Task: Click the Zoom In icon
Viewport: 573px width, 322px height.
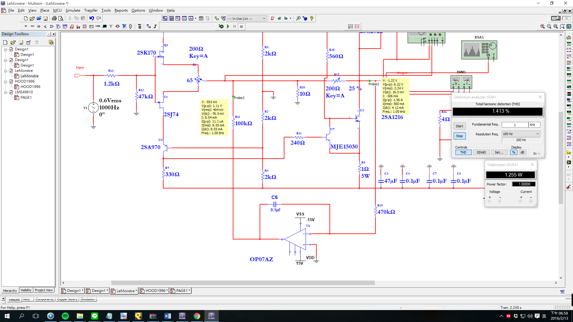Action: (x=543, y=27)
